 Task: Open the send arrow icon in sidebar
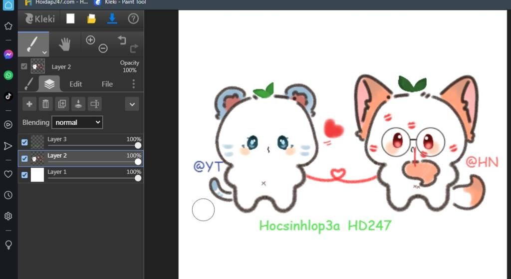(8, 146)
